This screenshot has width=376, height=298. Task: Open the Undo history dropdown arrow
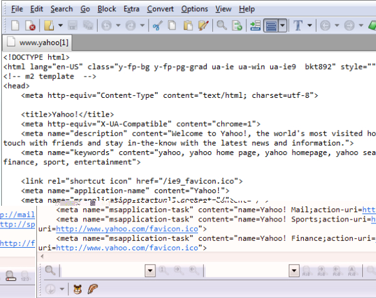[x=118, y=25]
